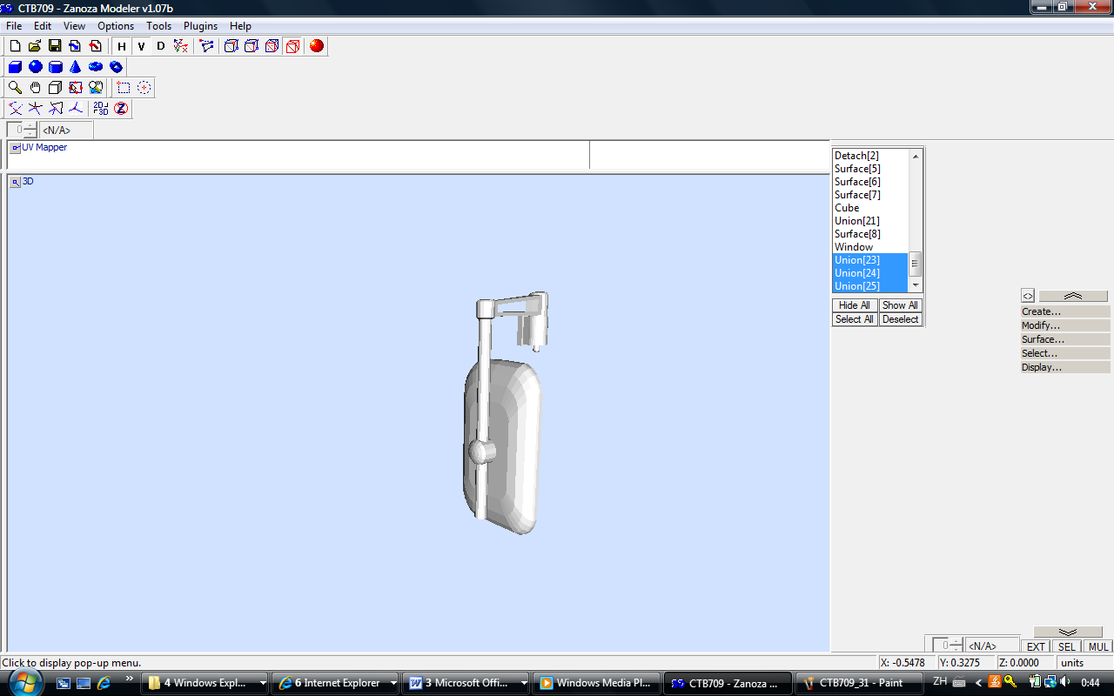Click the downward double-chevron bar above EXT
1114x696 pixels.
coord(1068,632)
